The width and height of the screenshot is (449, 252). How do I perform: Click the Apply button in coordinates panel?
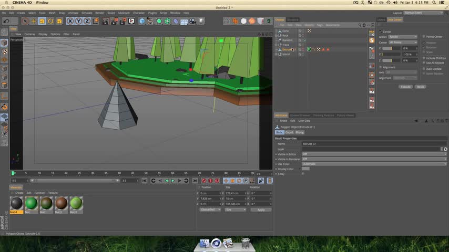pos(261,209)
